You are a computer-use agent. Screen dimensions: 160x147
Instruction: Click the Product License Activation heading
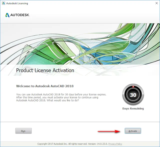click(x=45, y=70)
